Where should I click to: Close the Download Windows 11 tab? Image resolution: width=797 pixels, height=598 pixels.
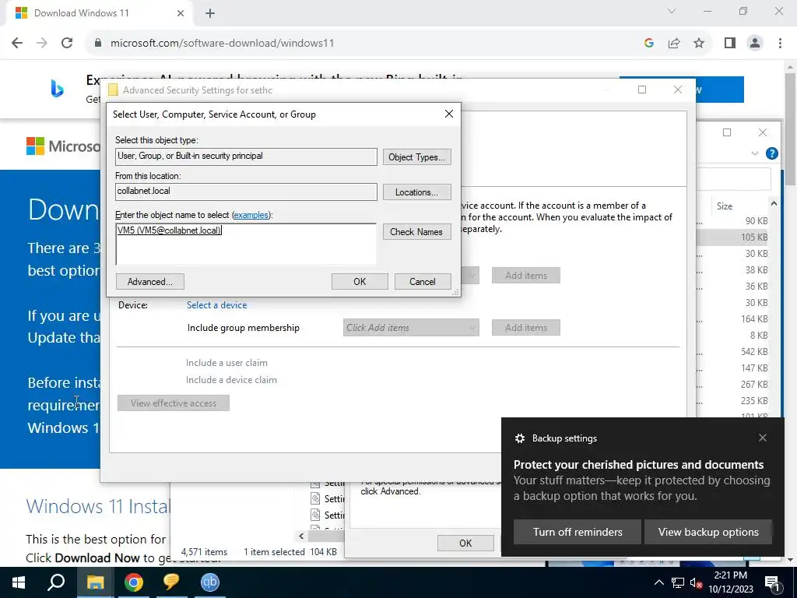[x=181, y=14]
